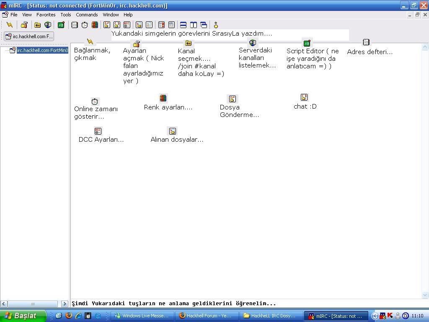Click the About mIRC toolbar icon
The image size is (429, 322).
216,25
